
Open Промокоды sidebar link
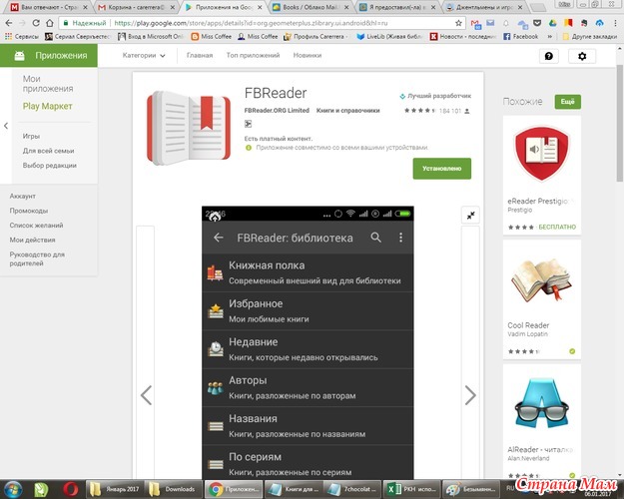click(29, 211)
